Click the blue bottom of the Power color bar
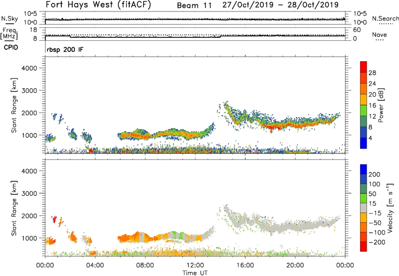Viewport: 399px width, 276px height. 364,143
